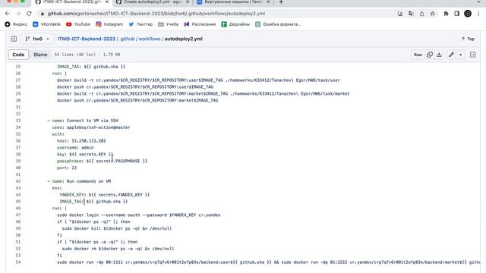
Task: Open the Ошибка формата bookmark
Action: point(278,24)
